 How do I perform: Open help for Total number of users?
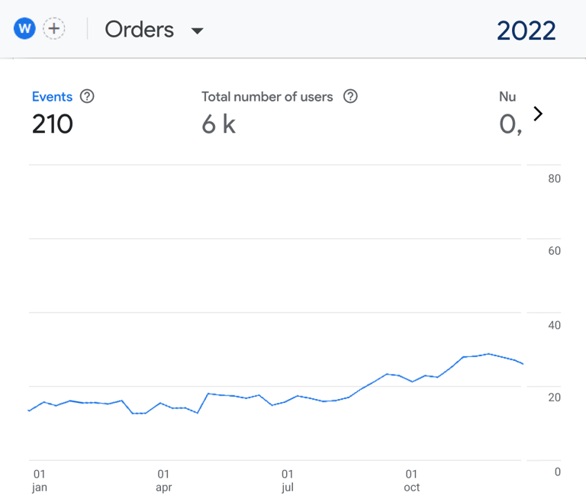pos(350,97)
